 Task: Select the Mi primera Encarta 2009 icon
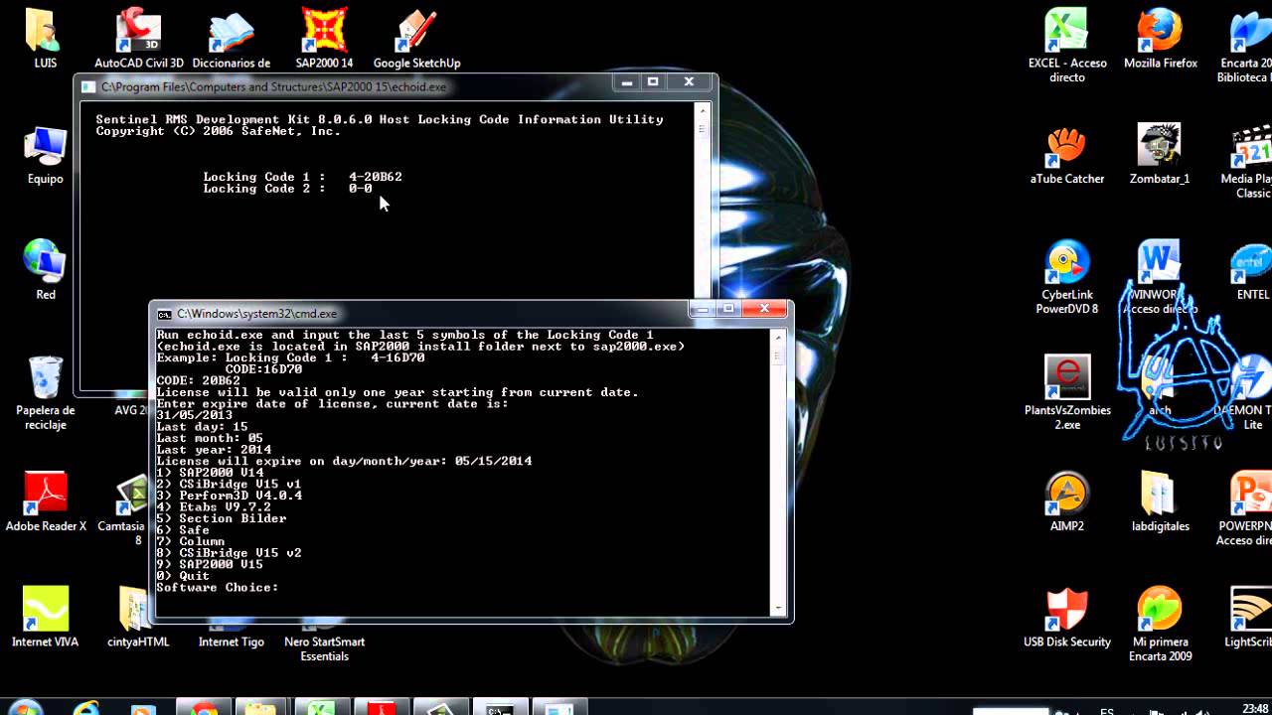(1160, 625)
